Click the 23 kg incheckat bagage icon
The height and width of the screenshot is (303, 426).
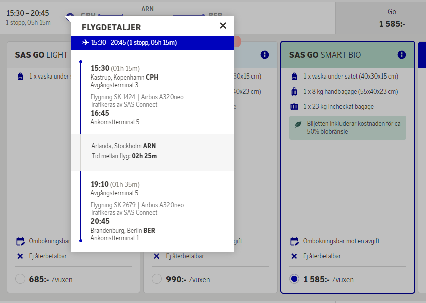(x=294, y=107)
